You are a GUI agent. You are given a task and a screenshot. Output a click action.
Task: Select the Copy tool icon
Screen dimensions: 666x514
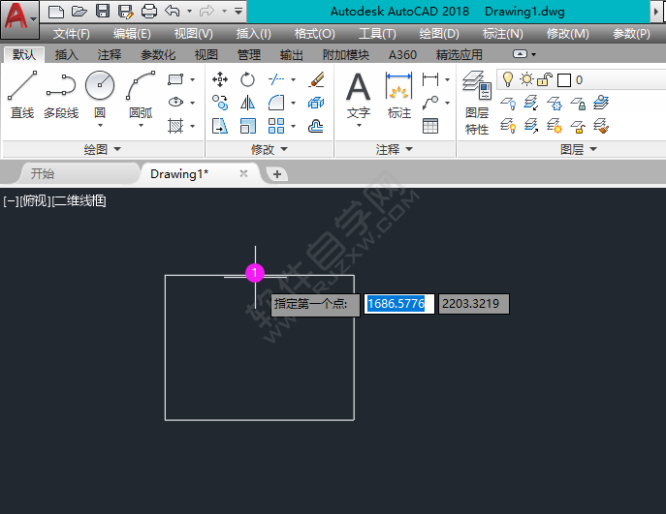[220, 103]
